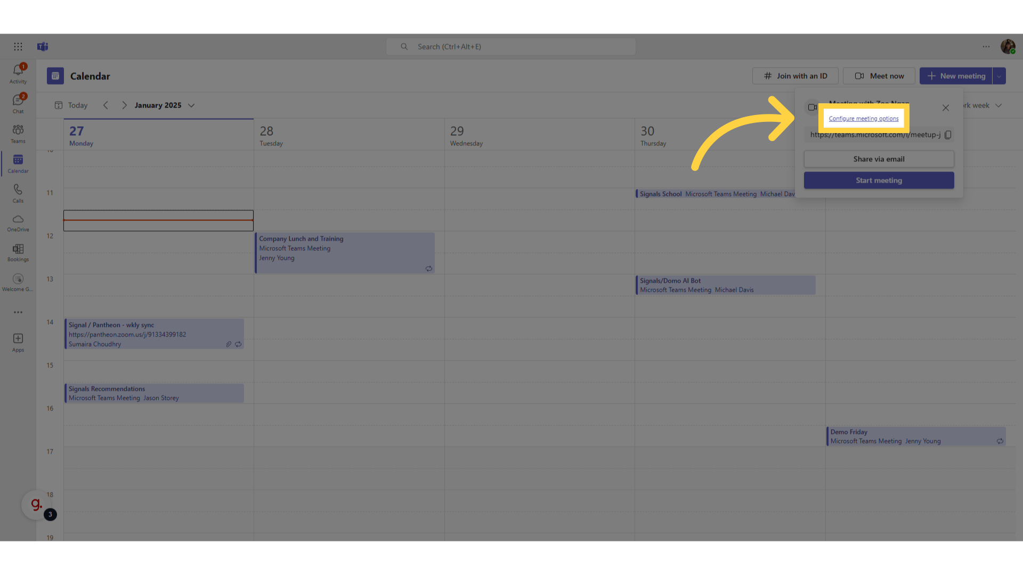The width and height of the screenshot is (1023, 575).
Task: Expand the week view dropdown
Action: coord(998,105)
